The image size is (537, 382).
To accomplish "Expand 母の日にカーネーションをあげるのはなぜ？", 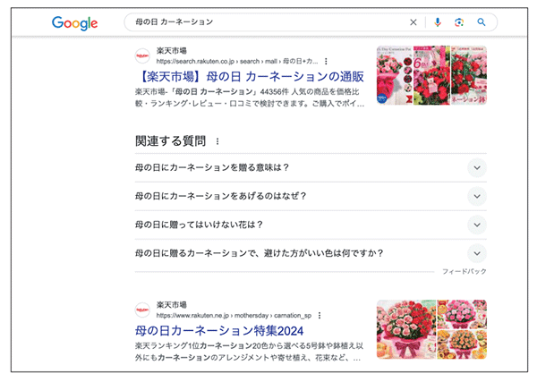I will coord(311,196).
